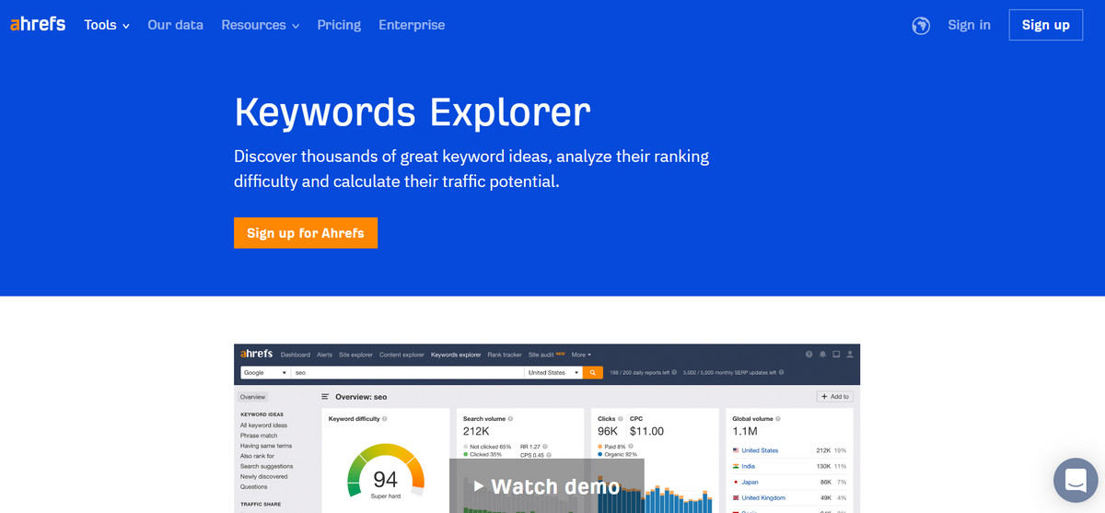Click the Keywords Explorer page heading
Screen dimensions: 1105x513
pos(413,111)
